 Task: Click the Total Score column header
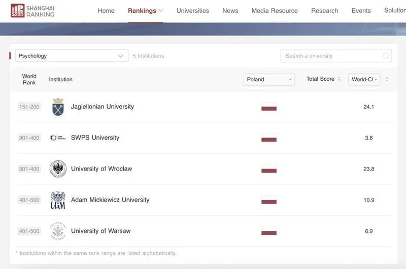(321, 79)
